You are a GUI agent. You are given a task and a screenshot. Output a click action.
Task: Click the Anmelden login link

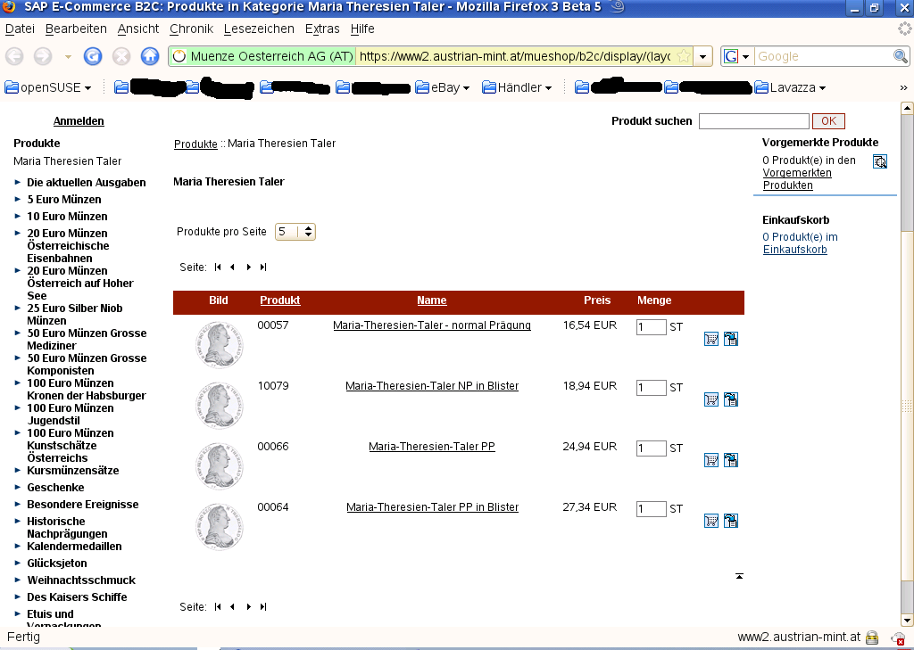[79, 121]
